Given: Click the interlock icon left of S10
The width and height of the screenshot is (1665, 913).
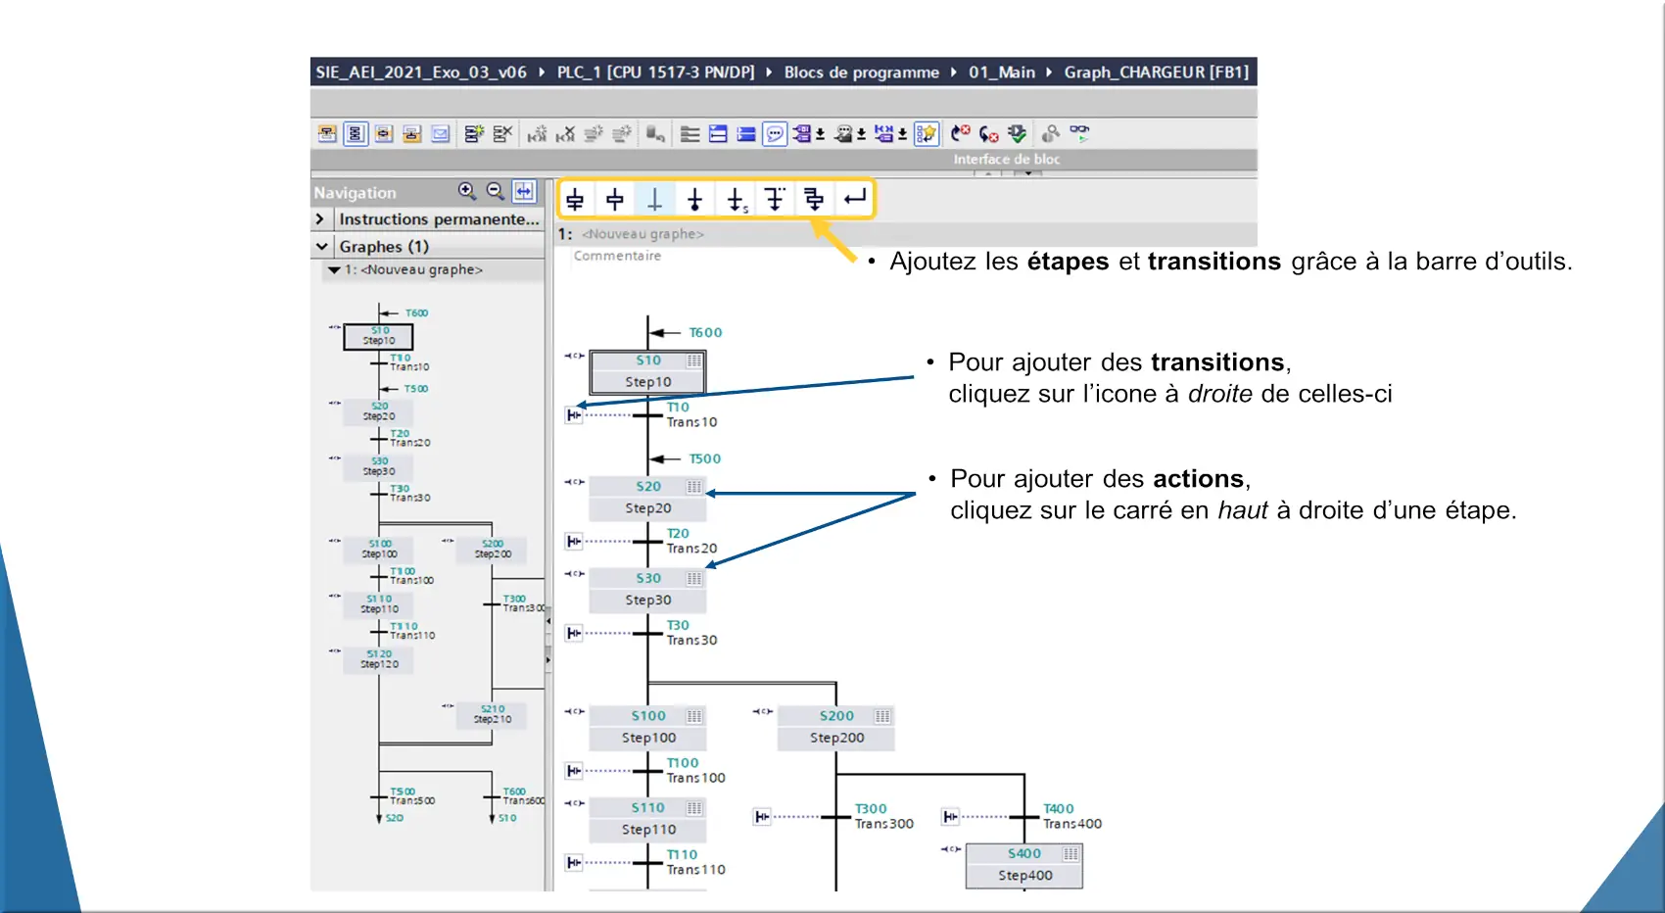Looking at the screenshot, I should coord(574,356).
